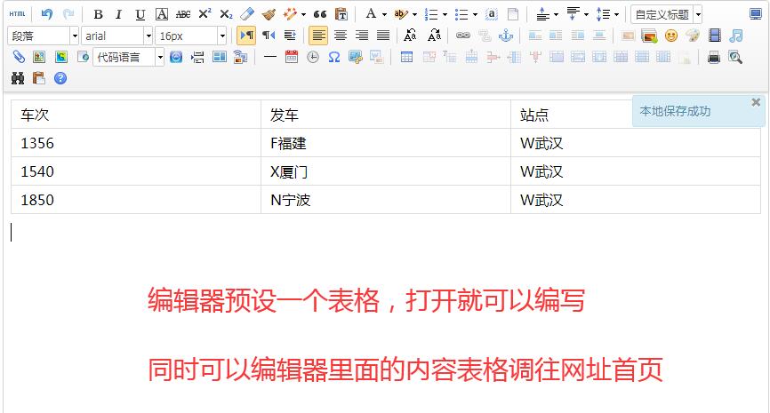
Task: Close the 本地保存成功 notification
Action: (x=756, y=102)
